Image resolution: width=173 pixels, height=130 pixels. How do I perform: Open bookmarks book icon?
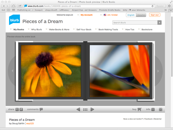coord(8,10)
